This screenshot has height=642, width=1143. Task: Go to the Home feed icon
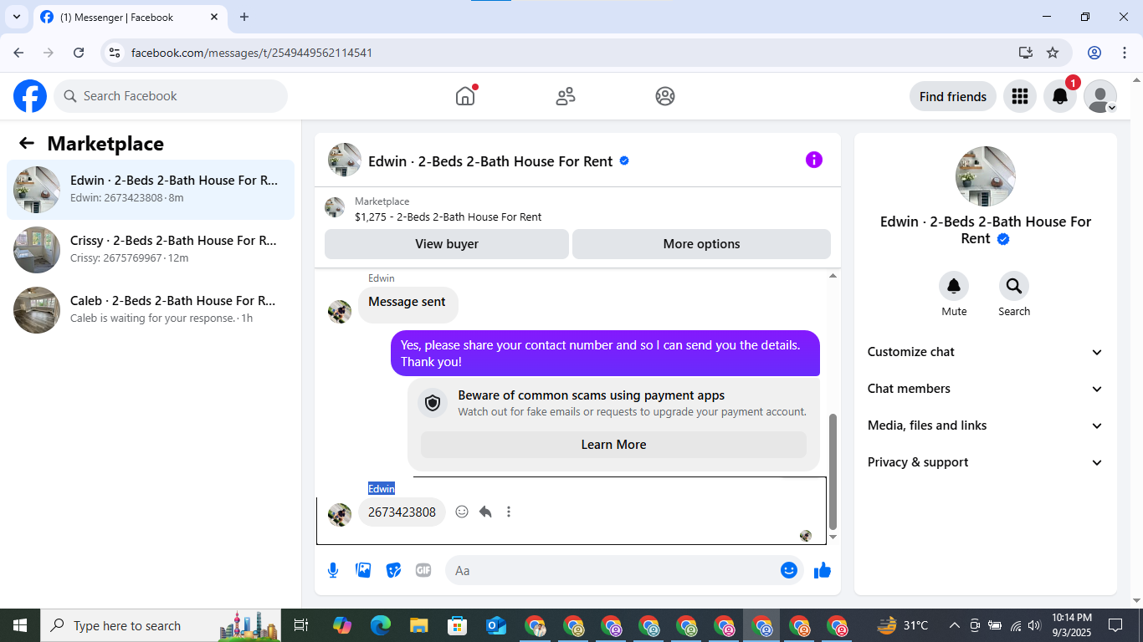465,96
